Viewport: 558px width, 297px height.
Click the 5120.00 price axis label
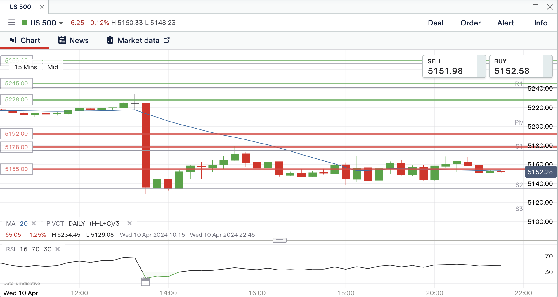click(x=540, y=203)
